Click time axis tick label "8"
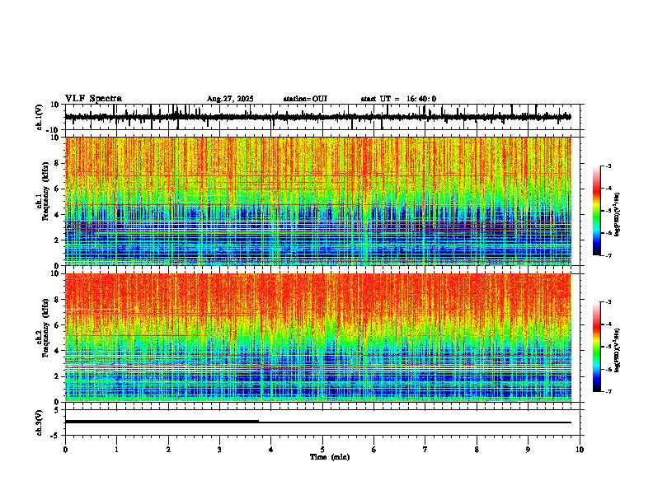653x504 pixels. pos(477,450)
